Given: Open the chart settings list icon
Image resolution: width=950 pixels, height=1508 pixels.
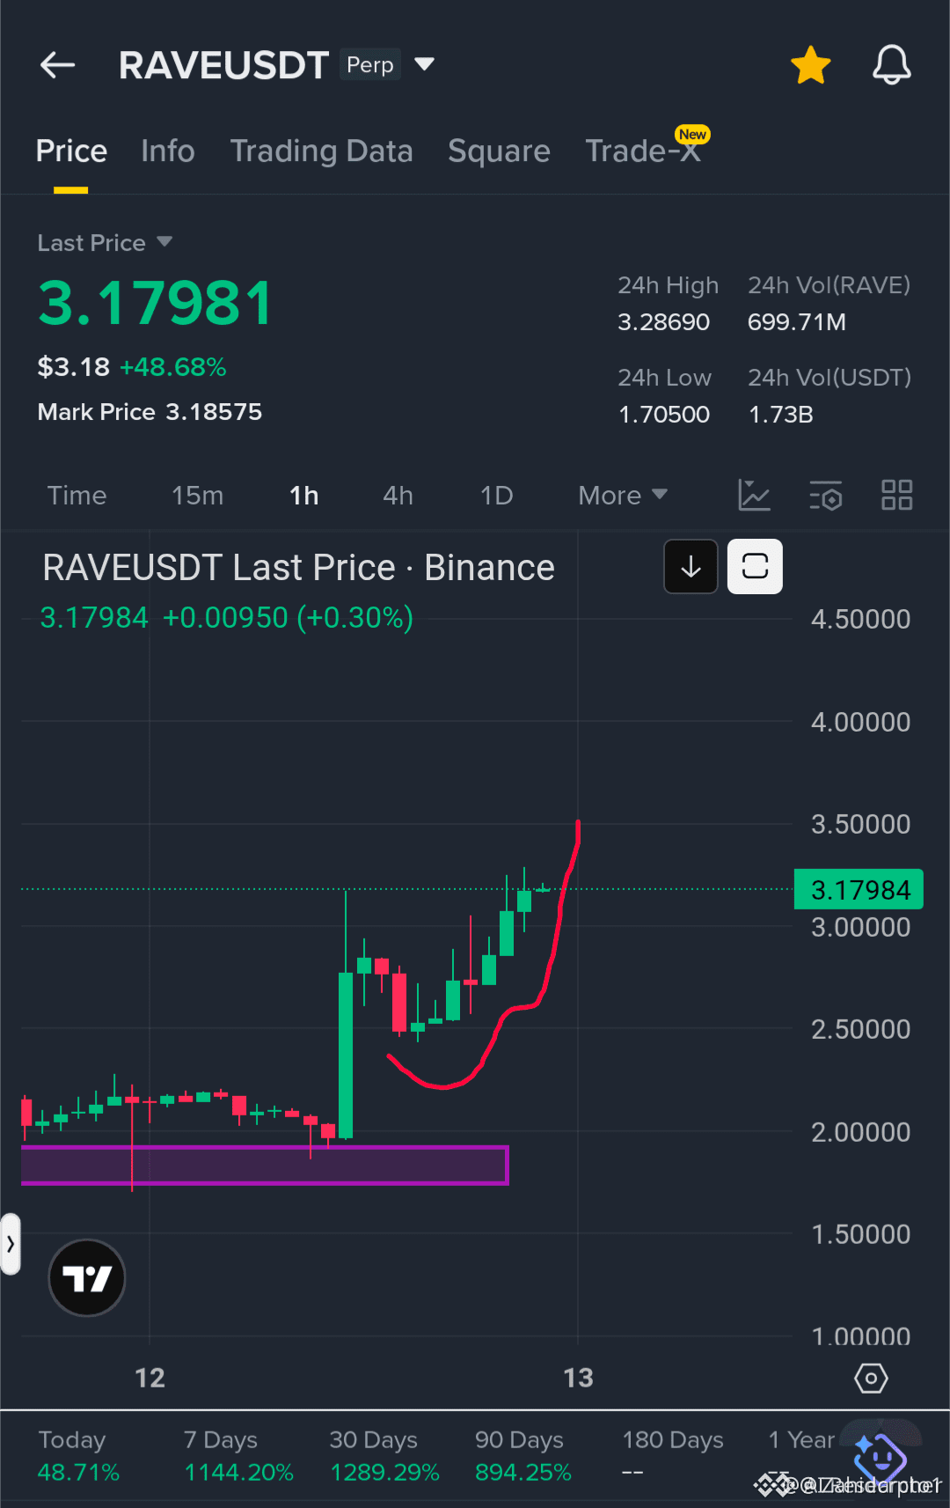Looking at the screenshot, I should pyautogui.click(x=826, y=496).
